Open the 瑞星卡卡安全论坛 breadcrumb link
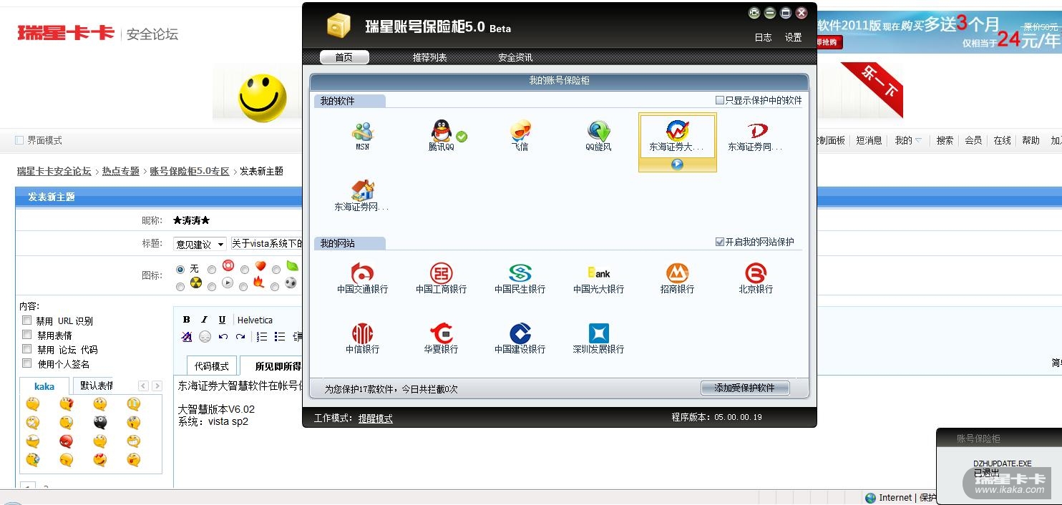1062x505 pixels. pos(54,171)
